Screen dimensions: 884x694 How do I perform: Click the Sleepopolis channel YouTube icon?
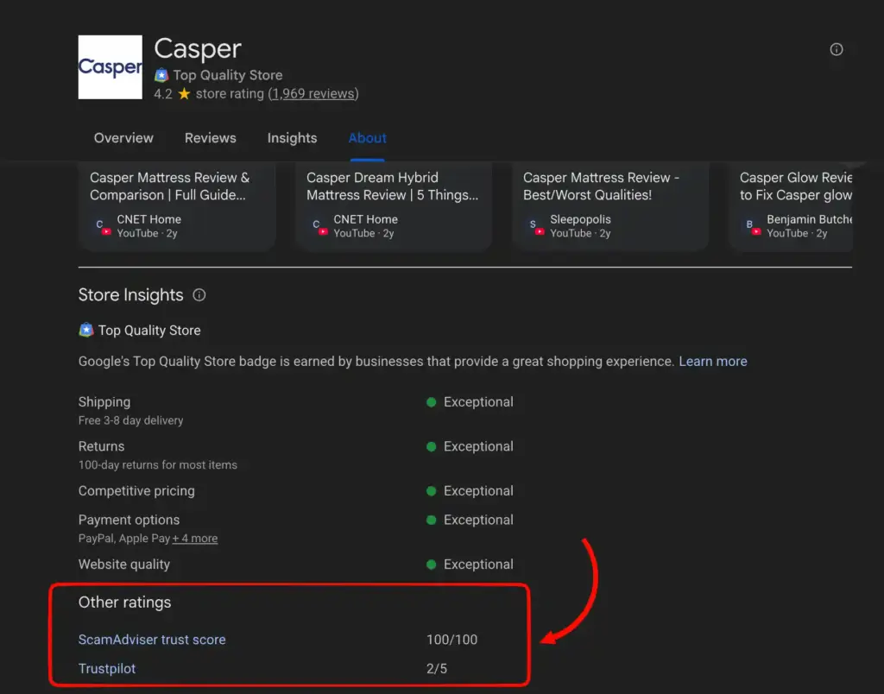click(x=535, y=227)
